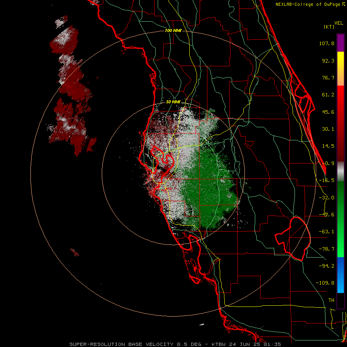Click the purple segment of velocity color bar

340,43
